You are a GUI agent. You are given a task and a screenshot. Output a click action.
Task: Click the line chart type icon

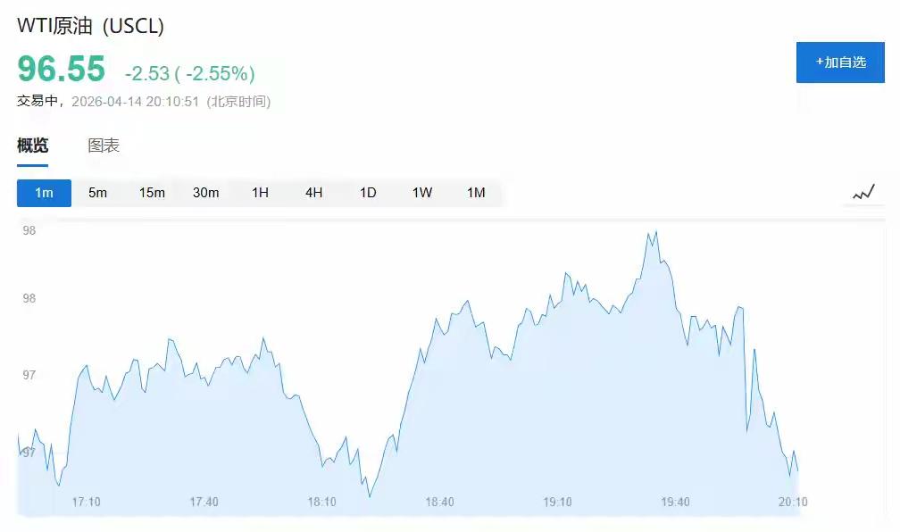863,193
